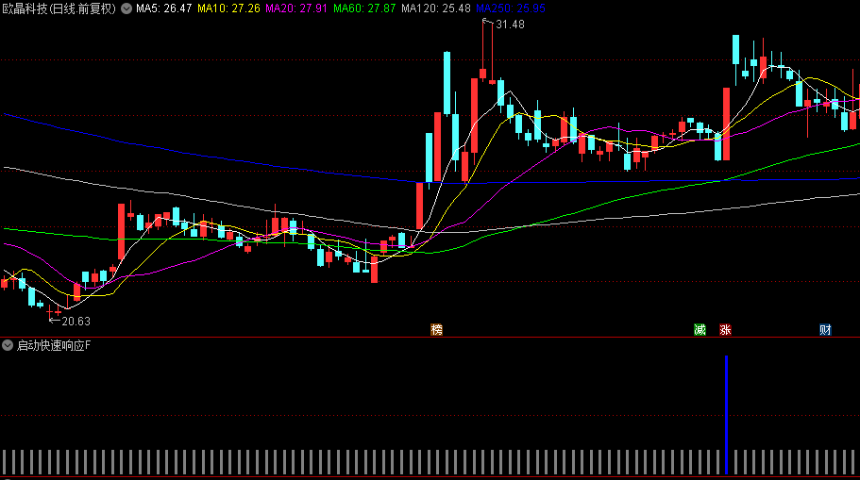Screen dimensions: 860x480
Task: Select the MA60: 27.87 label
Action: pyautogui.click(x=364, y=8)
